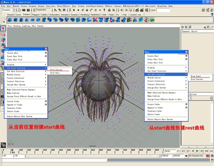Click the question mark status line icon
This screenshot has width=214, height=166.
tap(104, 10)
